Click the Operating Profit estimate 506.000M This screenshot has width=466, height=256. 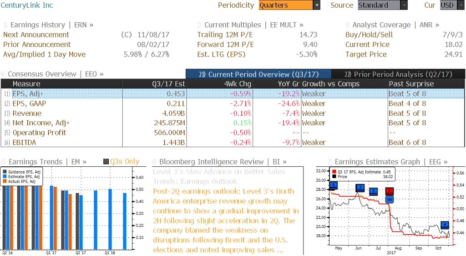click(169, 133)
